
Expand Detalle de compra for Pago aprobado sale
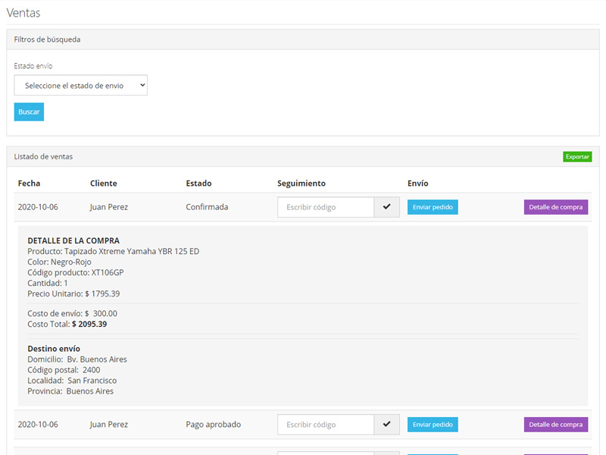pos(555,425)
